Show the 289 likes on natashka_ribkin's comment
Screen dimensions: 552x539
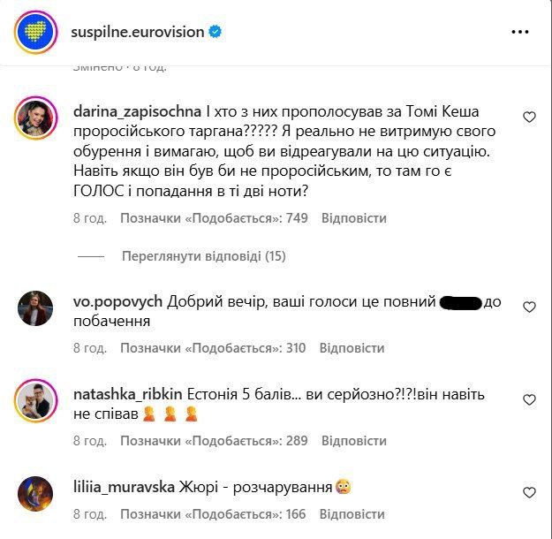click(213, 440)
